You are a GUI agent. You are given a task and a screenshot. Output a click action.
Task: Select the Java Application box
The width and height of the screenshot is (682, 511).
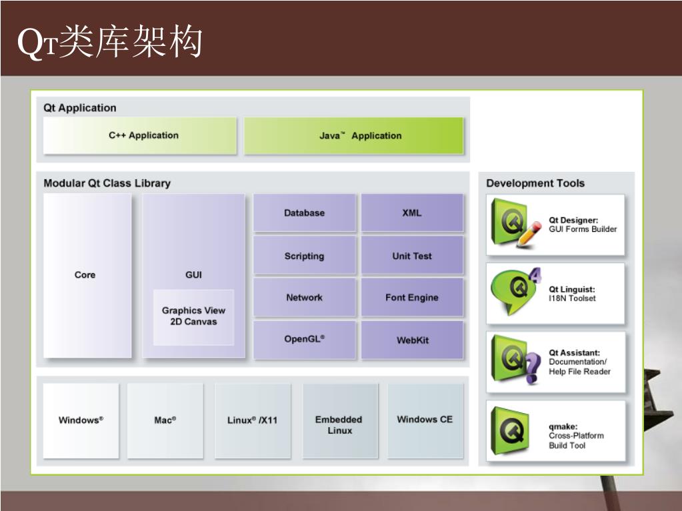pyautogui.click(x=353, y=135)
